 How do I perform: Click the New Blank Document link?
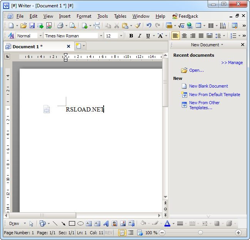point(208,86)
